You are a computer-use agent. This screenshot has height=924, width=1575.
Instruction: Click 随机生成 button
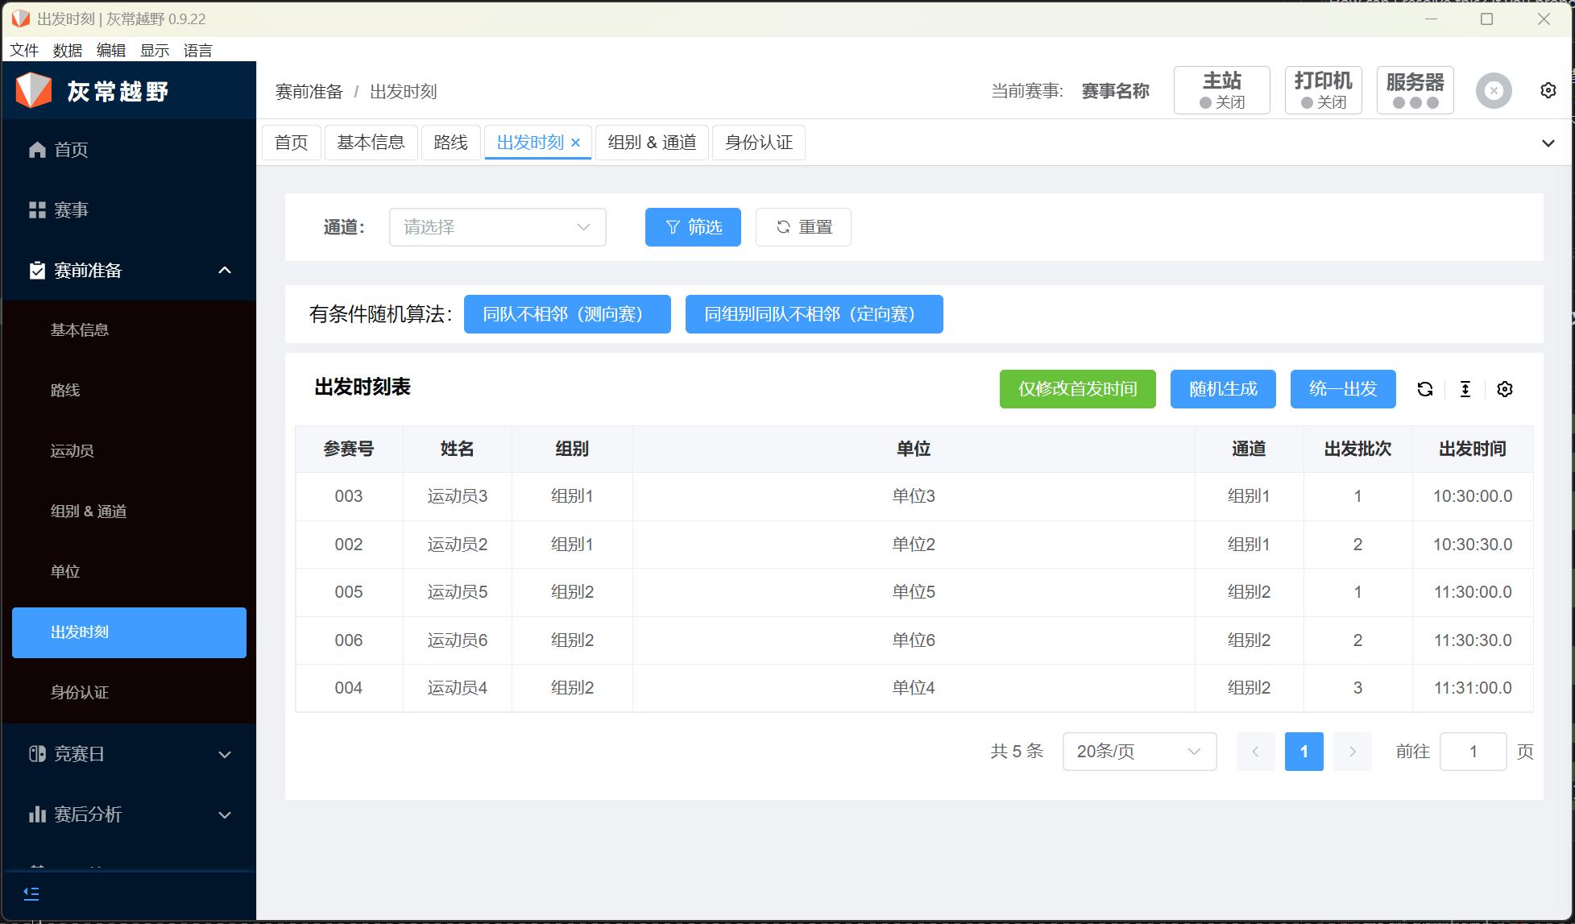[x=1222, y=389]
